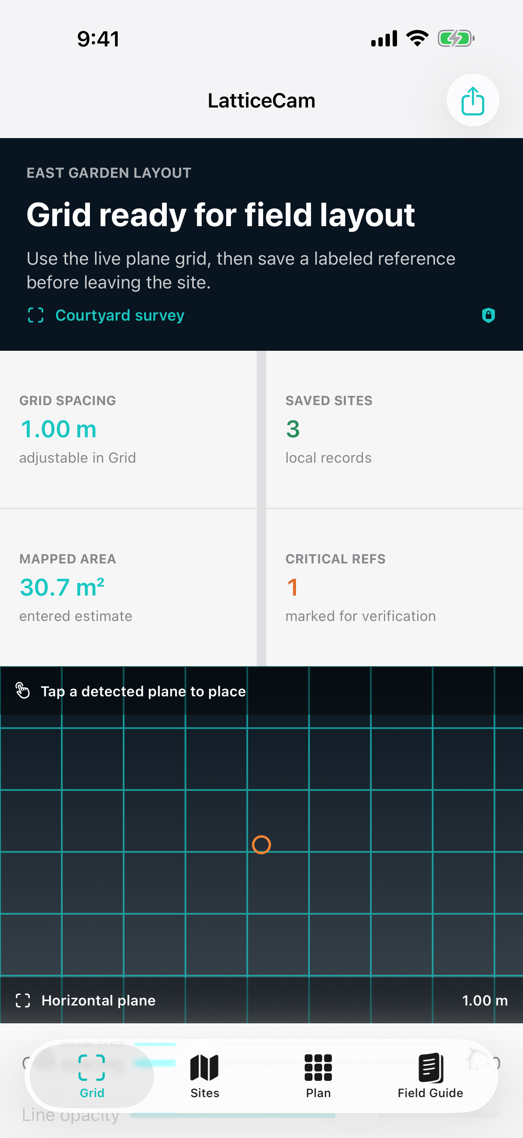
Task: Open the Plan tab
Action: point(318,1076)
